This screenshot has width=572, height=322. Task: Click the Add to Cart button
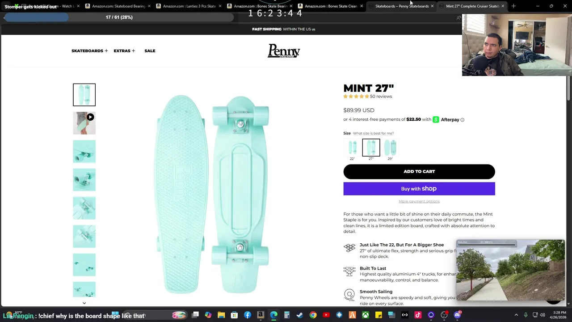click(x=419, y=172)
